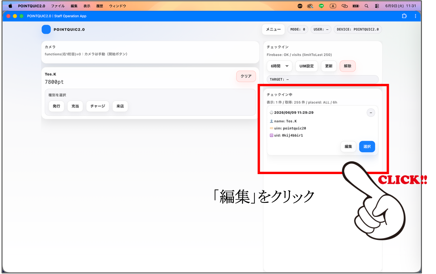
Task: Click the link-shaped menu bar icon
Action: (345, 6)
